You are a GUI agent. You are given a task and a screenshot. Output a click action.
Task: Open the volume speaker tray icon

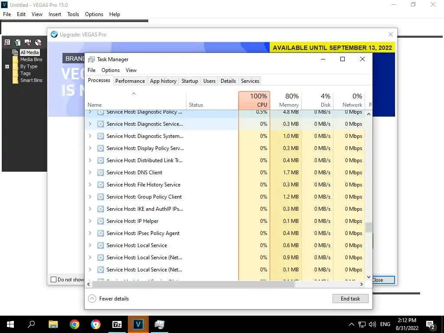pyautogui.click(x=372, y=324)
